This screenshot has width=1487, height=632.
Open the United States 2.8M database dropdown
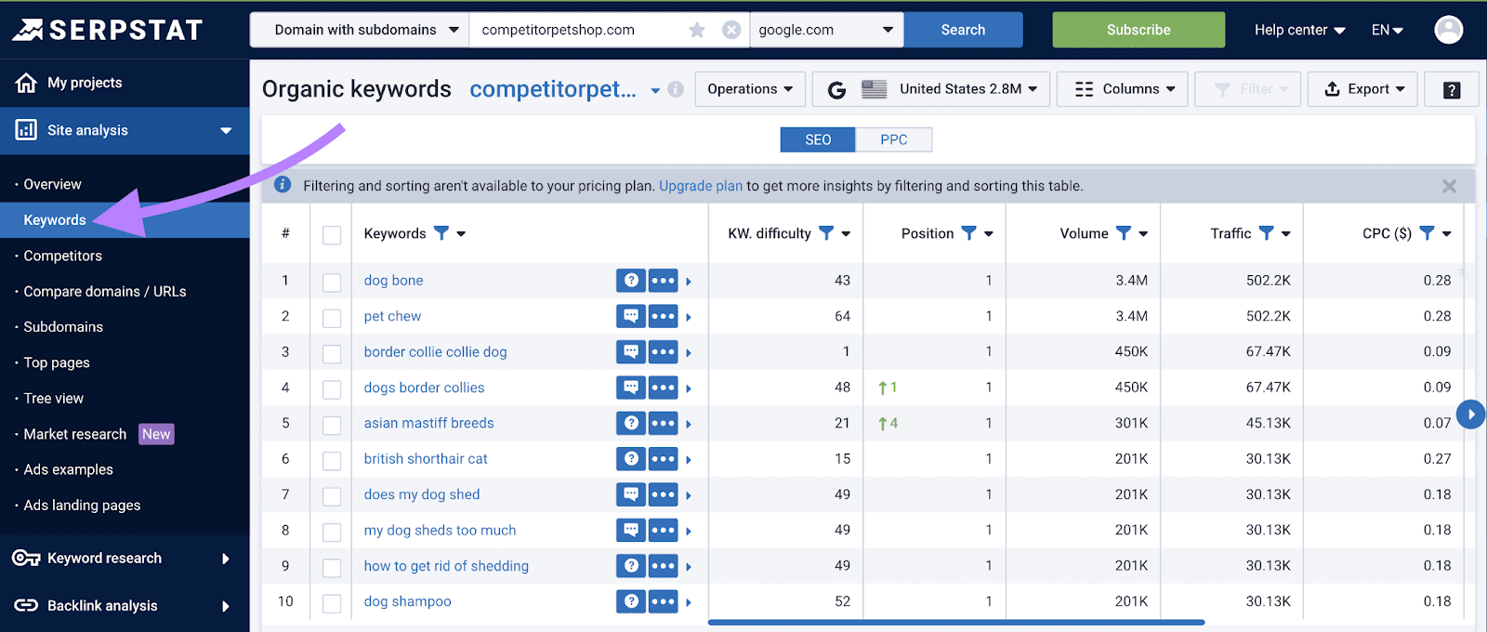coord(931,89)
